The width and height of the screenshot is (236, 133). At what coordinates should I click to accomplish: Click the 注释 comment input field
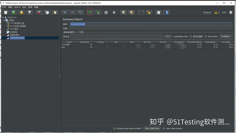(151, 28)
